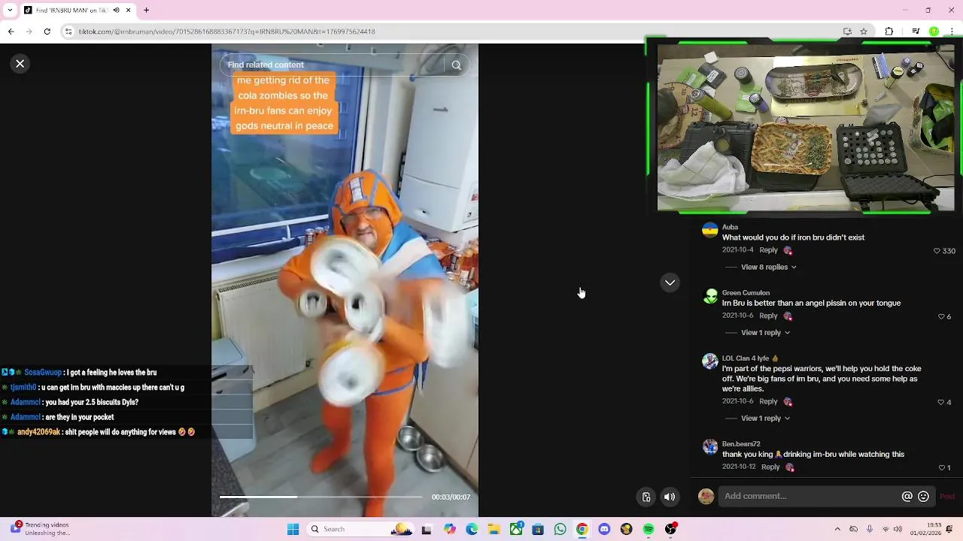Open Spotify from the taskbar

pos(649,529)
